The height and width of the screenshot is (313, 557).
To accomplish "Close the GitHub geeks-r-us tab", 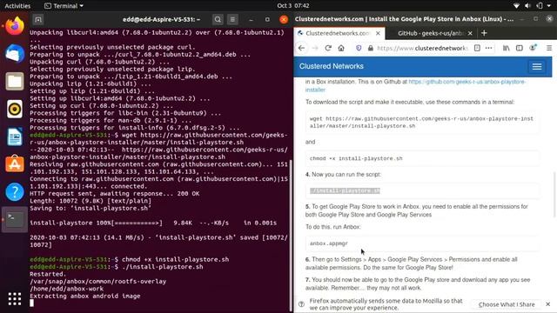I will point(470,33).
